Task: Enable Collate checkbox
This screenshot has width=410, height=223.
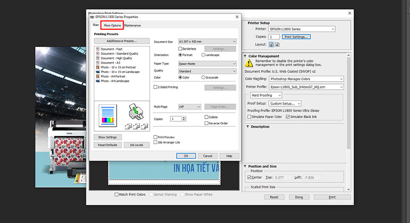Action: (x=206, y=117)
